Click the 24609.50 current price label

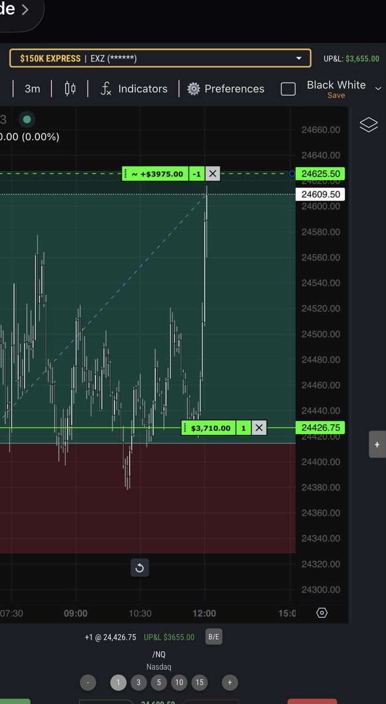coord(320,194)
